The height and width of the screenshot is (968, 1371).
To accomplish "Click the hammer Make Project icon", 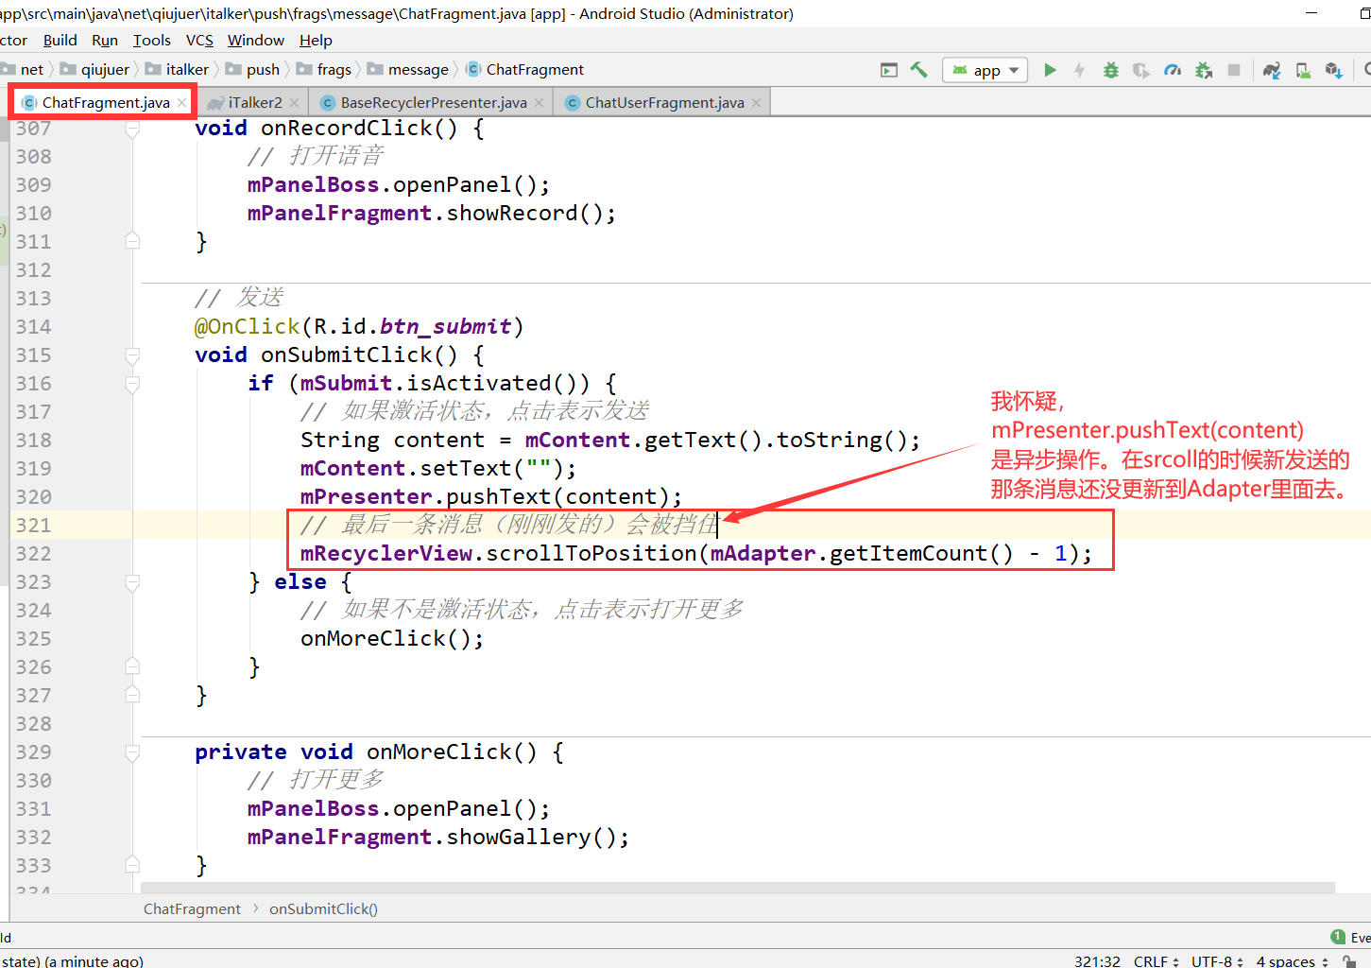I will click(918, 70).
